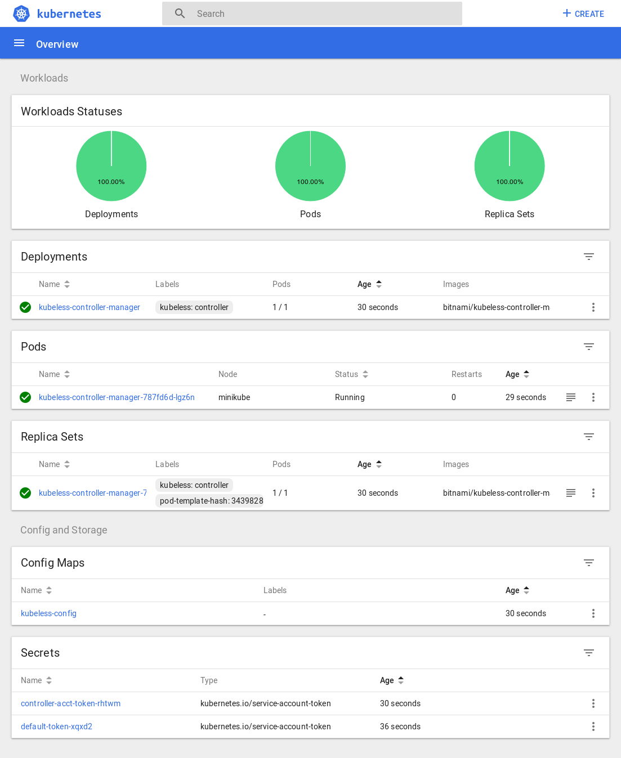Click into the Search field

coord(312,14)
